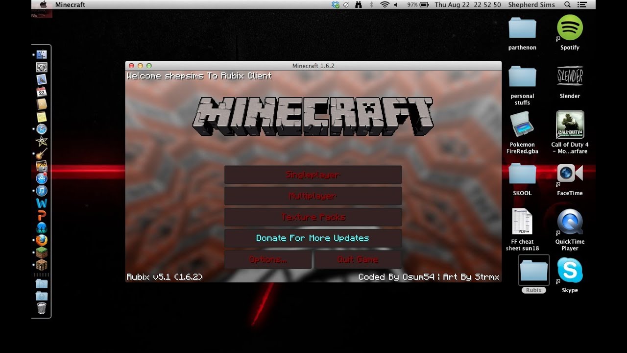
Task: Open Minecraft application menu in menu bar
Action: (70, 5)
